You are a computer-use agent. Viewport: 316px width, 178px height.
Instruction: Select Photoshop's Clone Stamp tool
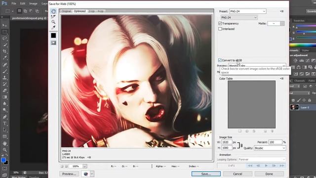(4, 78)
